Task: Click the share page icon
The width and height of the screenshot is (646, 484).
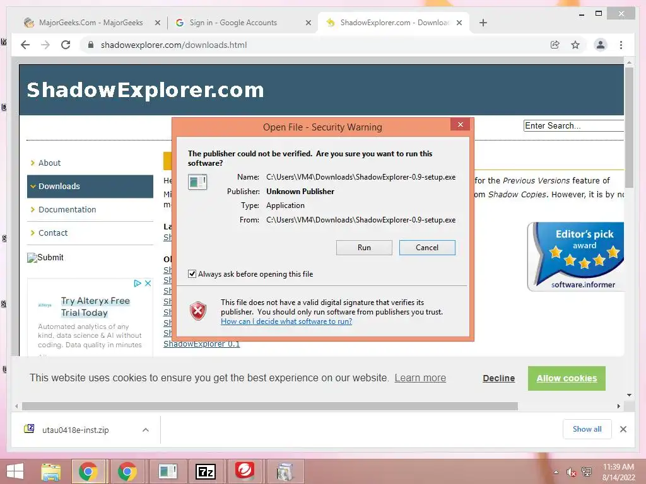Action: coord(555,45)
